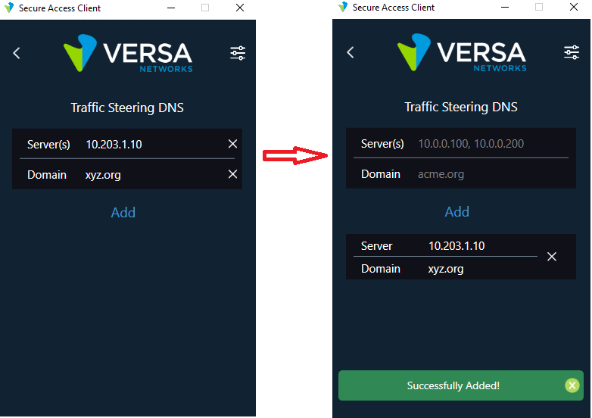Image resolution: width=592 pixels, height=418 pixels.
Task: Minimize the left Secure Access Client window
Action: [171, 8]
